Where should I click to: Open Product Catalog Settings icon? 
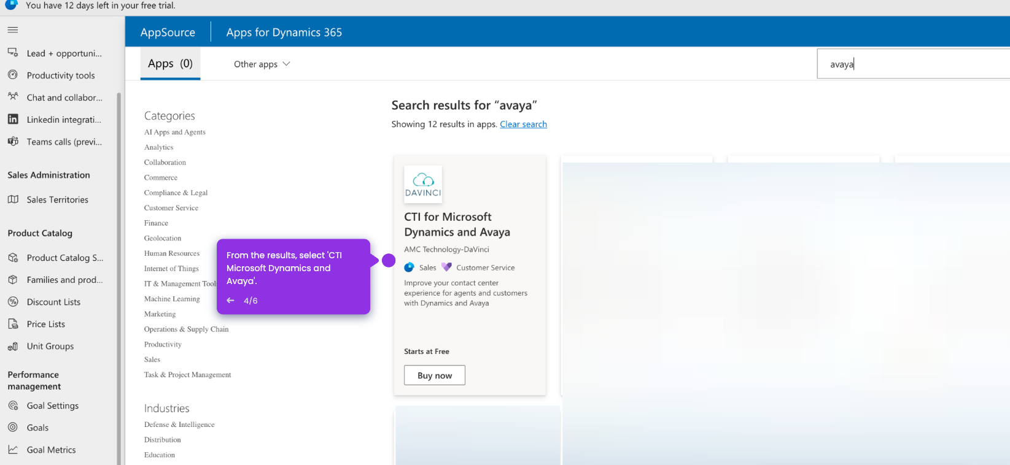(x=13, y=258)
